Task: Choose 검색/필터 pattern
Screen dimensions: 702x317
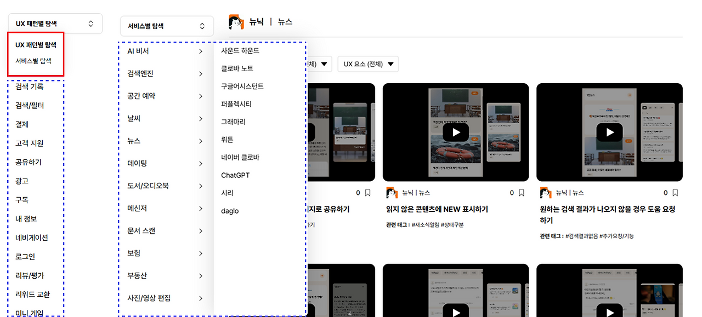Action: pos(30,105)
